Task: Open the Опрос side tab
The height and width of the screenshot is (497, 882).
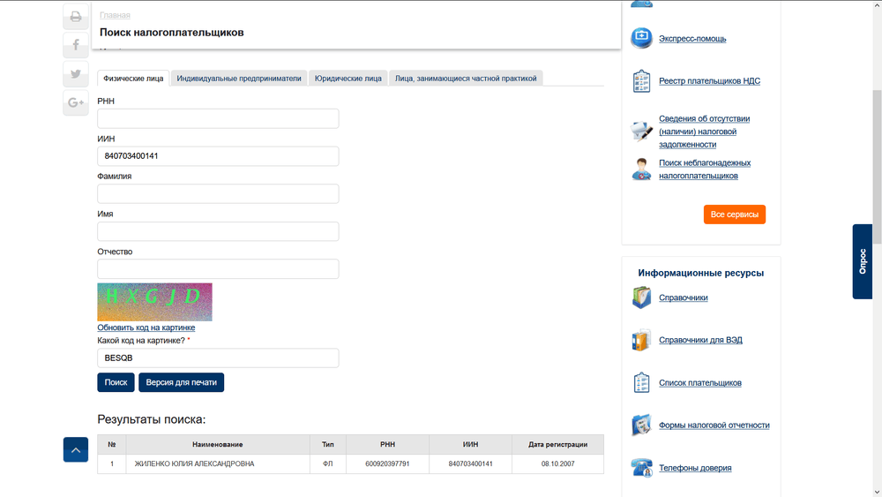Action: coord(863,261)
